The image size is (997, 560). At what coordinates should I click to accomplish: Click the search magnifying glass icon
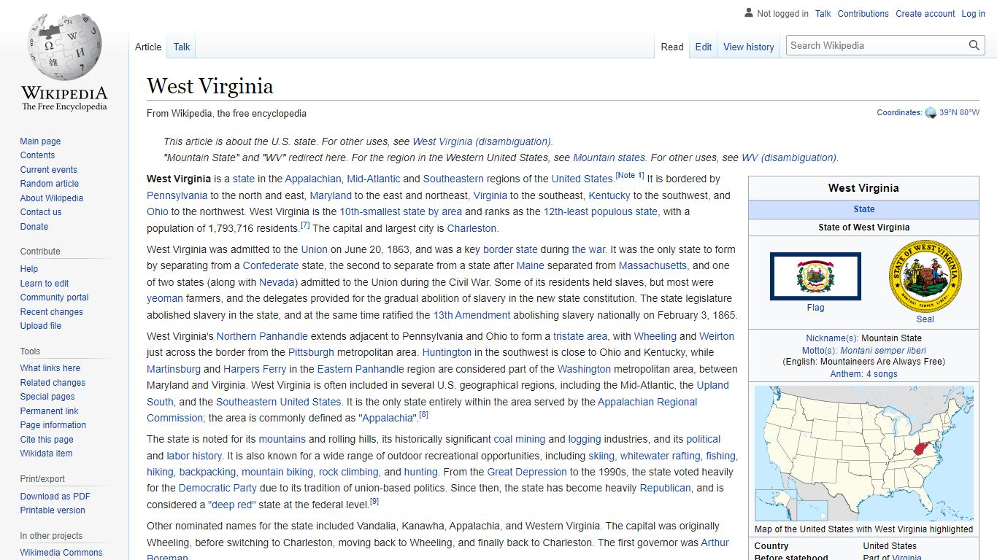pyautogui.click(x=974, y=45)
